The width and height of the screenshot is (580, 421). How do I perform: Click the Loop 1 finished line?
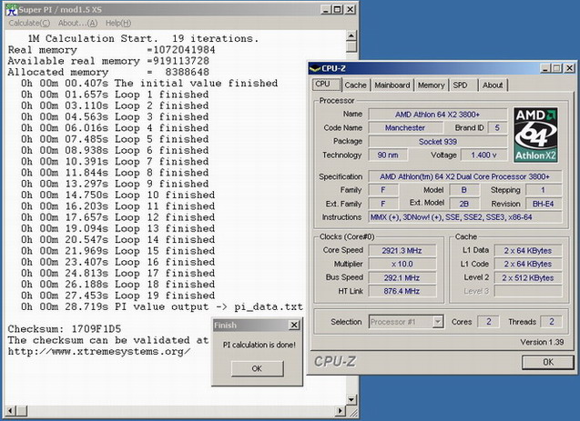pos(115,95)
